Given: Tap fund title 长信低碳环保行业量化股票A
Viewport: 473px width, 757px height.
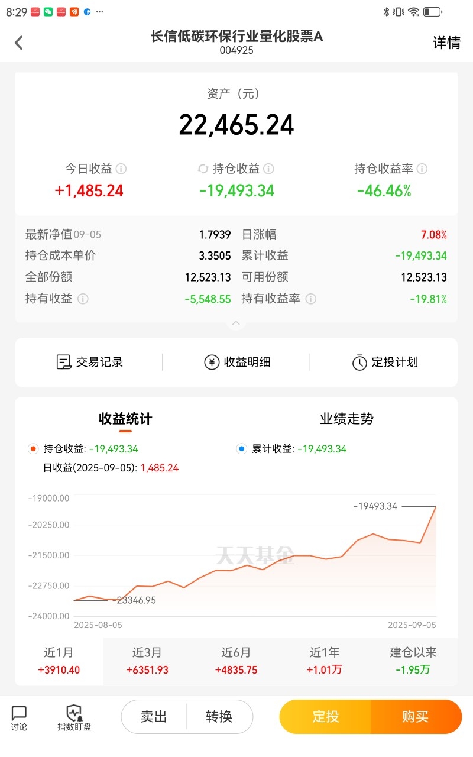Looking at the screenshot, I should 237,36.
